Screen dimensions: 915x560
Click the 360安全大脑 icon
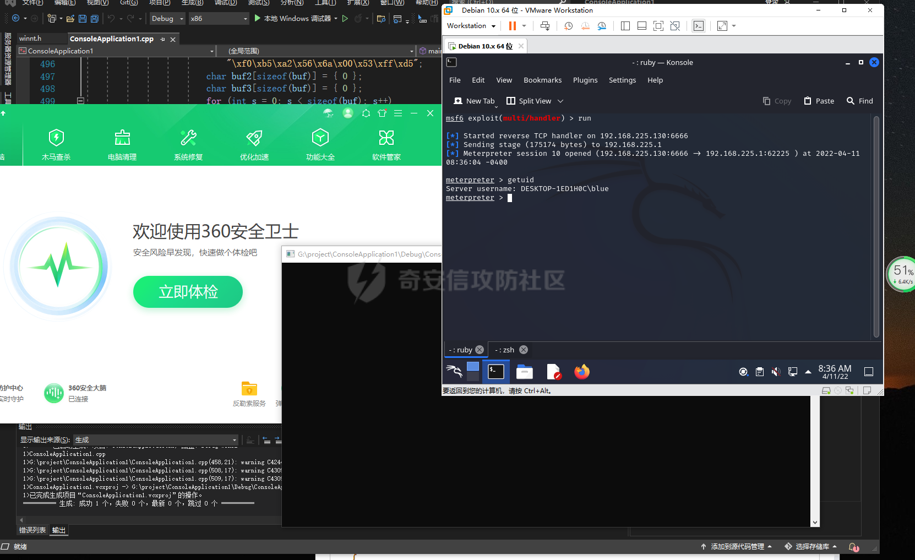tap(54, 393)
